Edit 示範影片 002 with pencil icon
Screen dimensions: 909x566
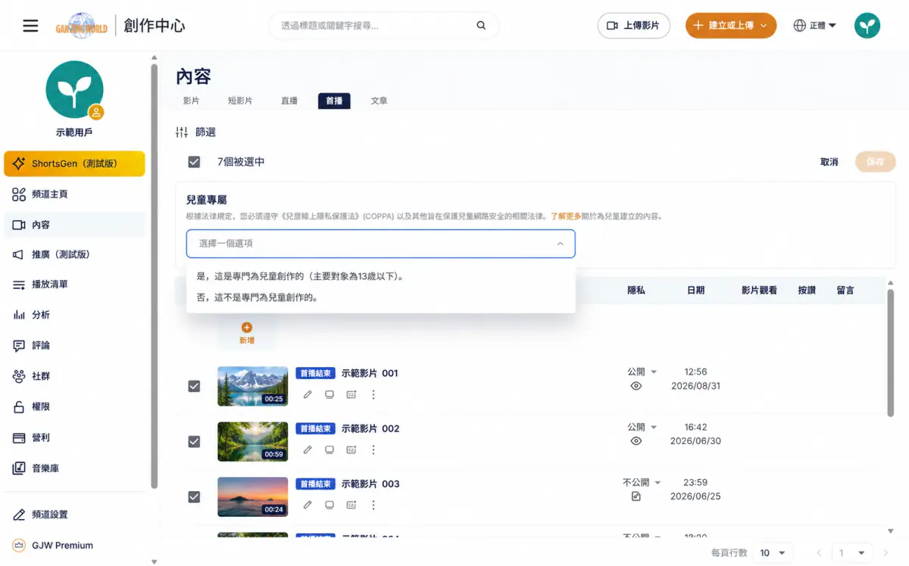tap(308, 449)
